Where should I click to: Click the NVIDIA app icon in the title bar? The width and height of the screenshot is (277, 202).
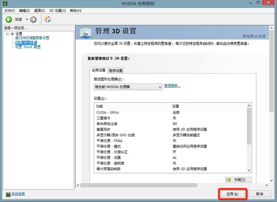(x=5, y=3)
